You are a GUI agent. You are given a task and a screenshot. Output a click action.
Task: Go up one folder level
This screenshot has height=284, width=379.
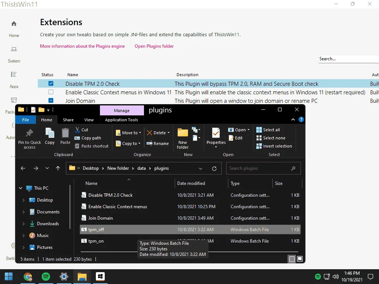pos(58,168)
